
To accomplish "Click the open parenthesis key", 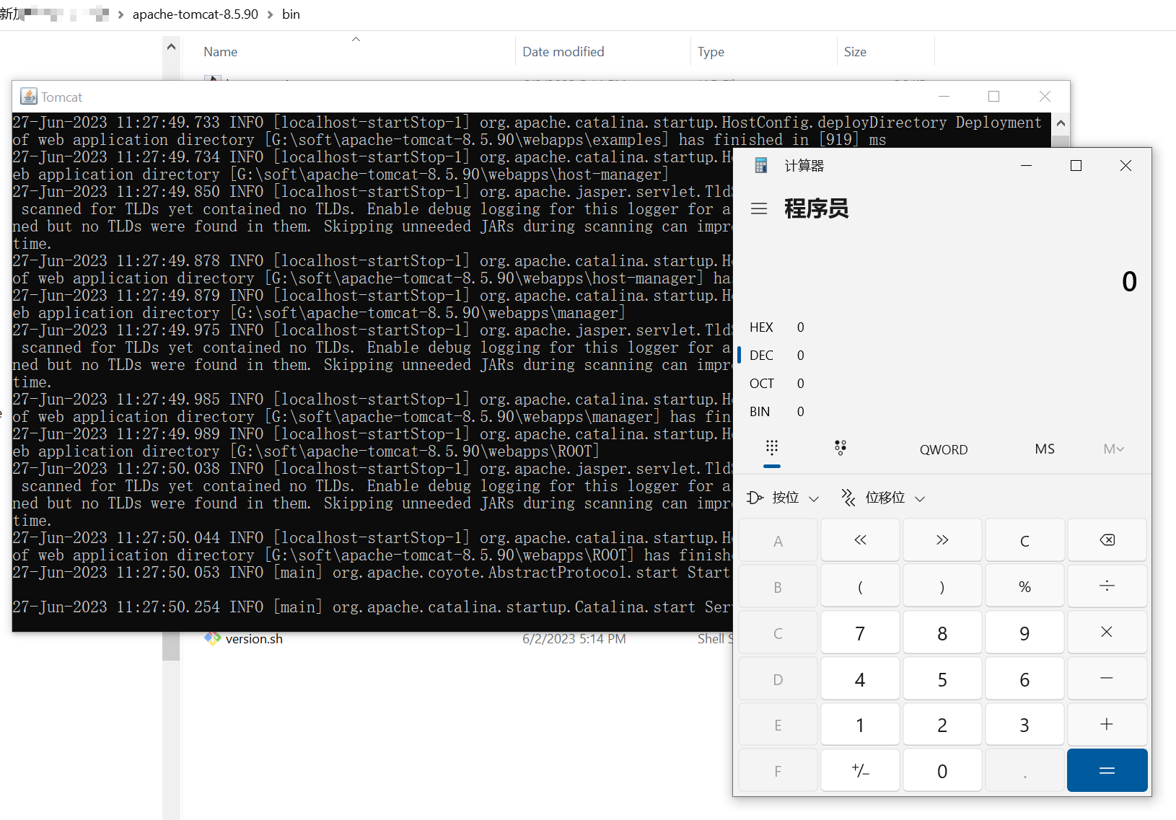I will 860,586.
